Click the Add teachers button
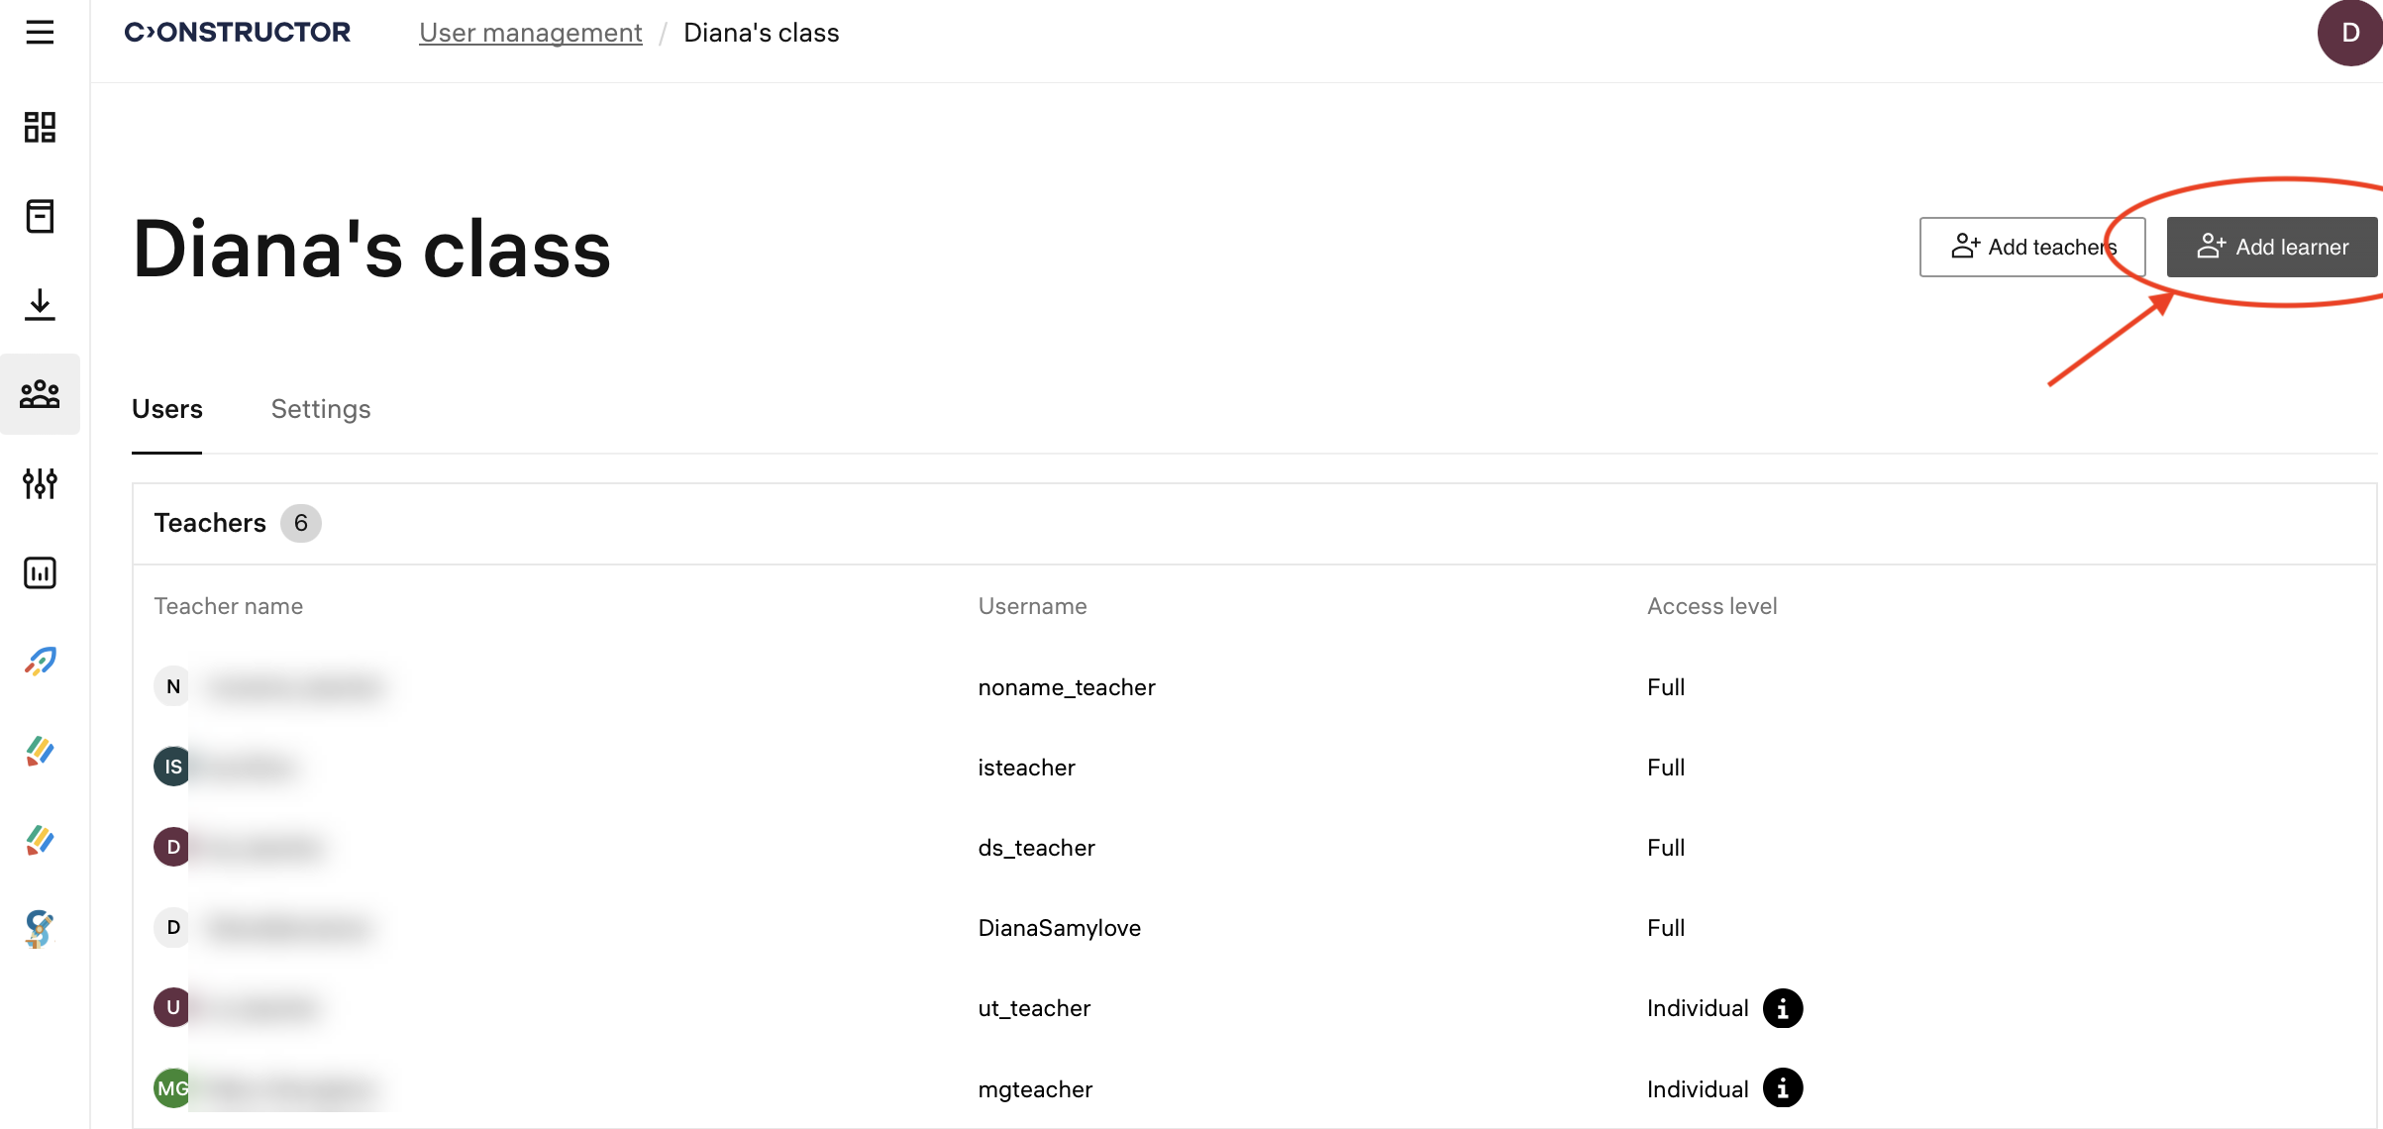Viewport: 2383px width, 1129px height. [x=2031, y=247]
